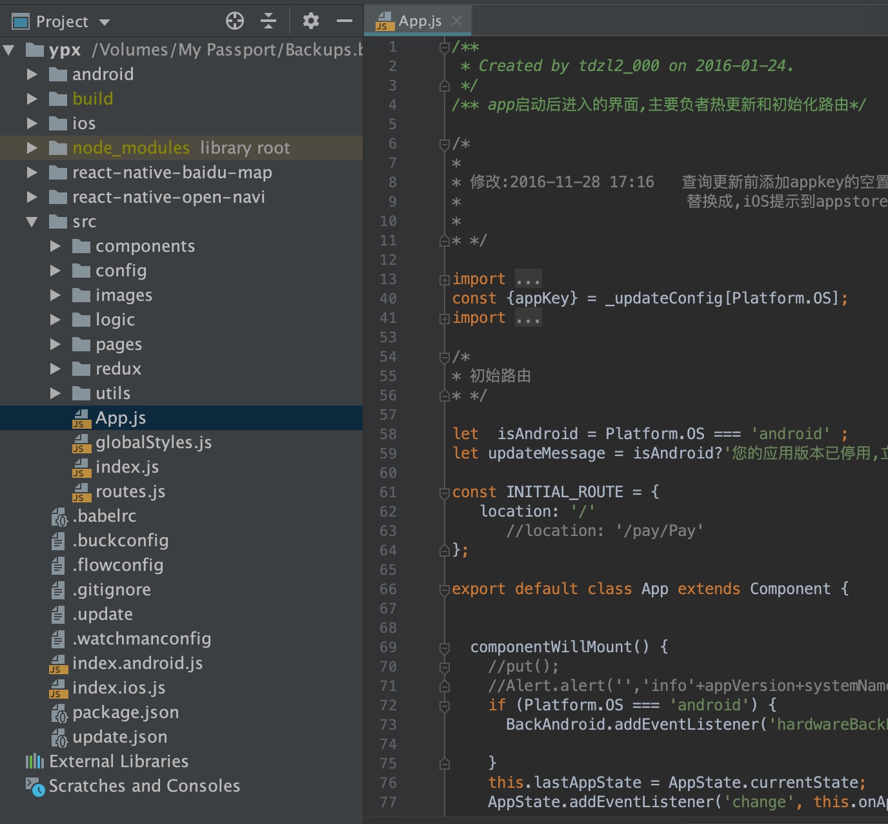Screen dimensions: 888x824
Task: Collapse the src folder
Action: [32, 221]
